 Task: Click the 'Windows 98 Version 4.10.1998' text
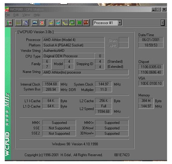pyautogui.click(x=75, y=144)
